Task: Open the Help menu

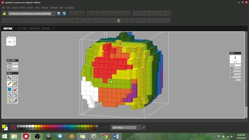Action: [61, 8]
